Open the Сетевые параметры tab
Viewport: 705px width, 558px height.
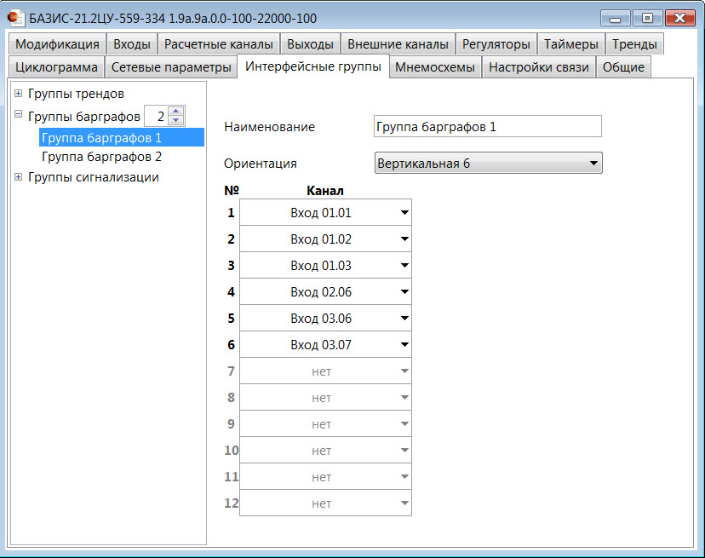click(171, 67)
